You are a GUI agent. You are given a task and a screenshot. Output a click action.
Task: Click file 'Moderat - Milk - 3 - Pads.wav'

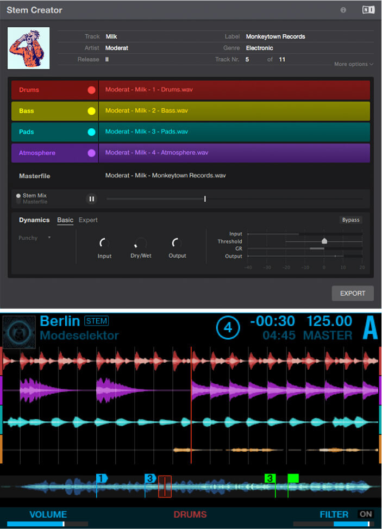pos(147,132)
